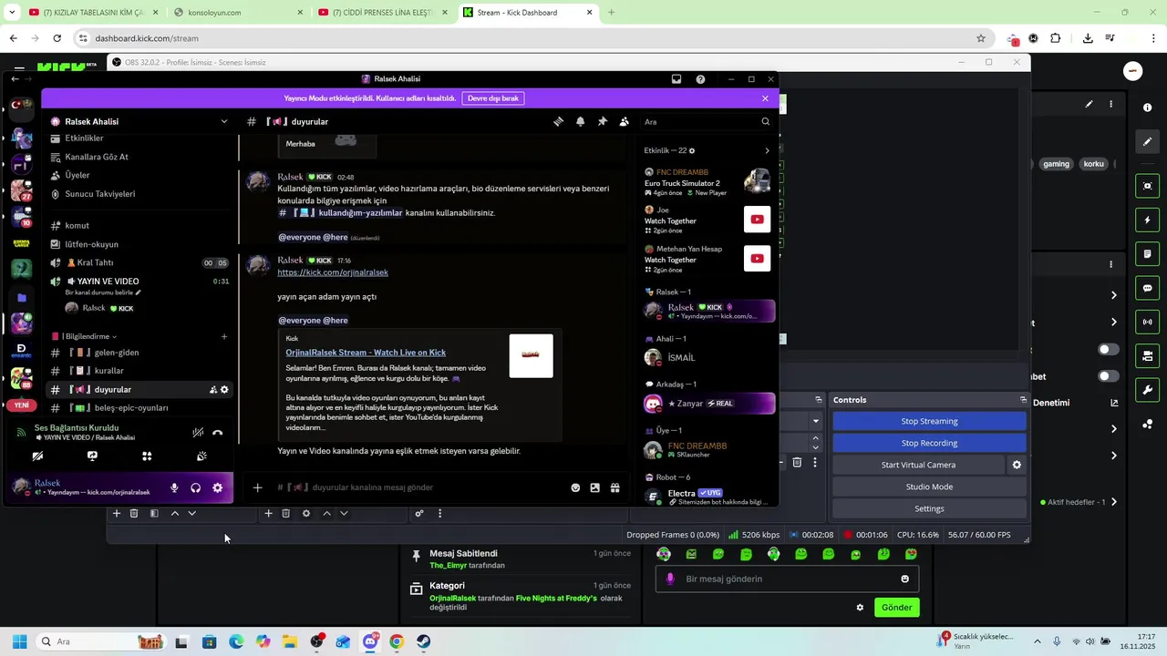Toggle member list icon in Discord header
1167x656 pixels.
point(624,121)
